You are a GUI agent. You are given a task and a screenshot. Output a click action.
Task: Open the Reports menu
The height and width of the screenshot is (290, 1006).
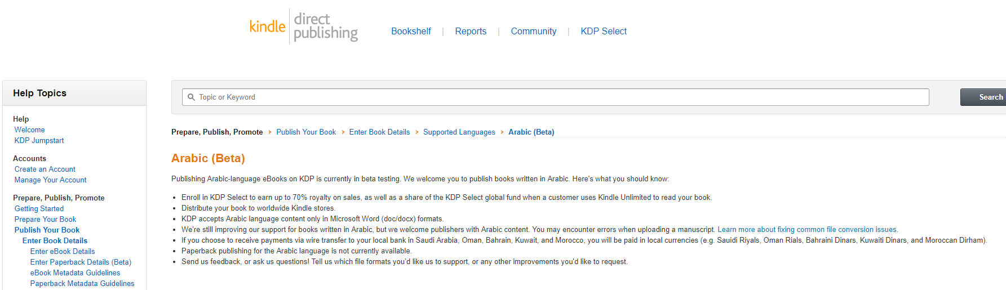click(471, 31)
